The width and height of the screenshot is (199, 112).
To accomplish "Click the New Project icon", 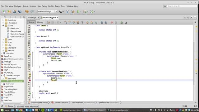I will pos(9,12).
